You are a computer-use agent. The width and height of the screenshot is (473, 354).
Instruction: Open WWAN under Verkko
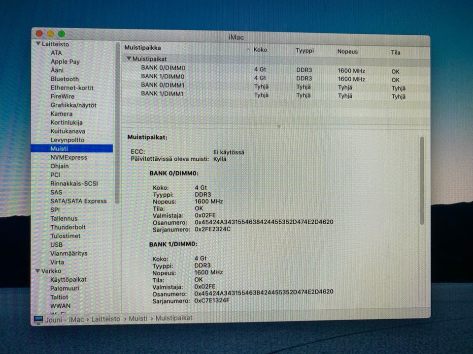(60, 306)
